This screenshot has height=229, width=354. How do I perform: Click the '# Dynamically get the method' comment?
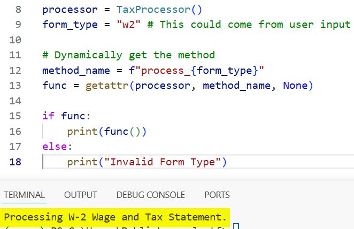129,55
